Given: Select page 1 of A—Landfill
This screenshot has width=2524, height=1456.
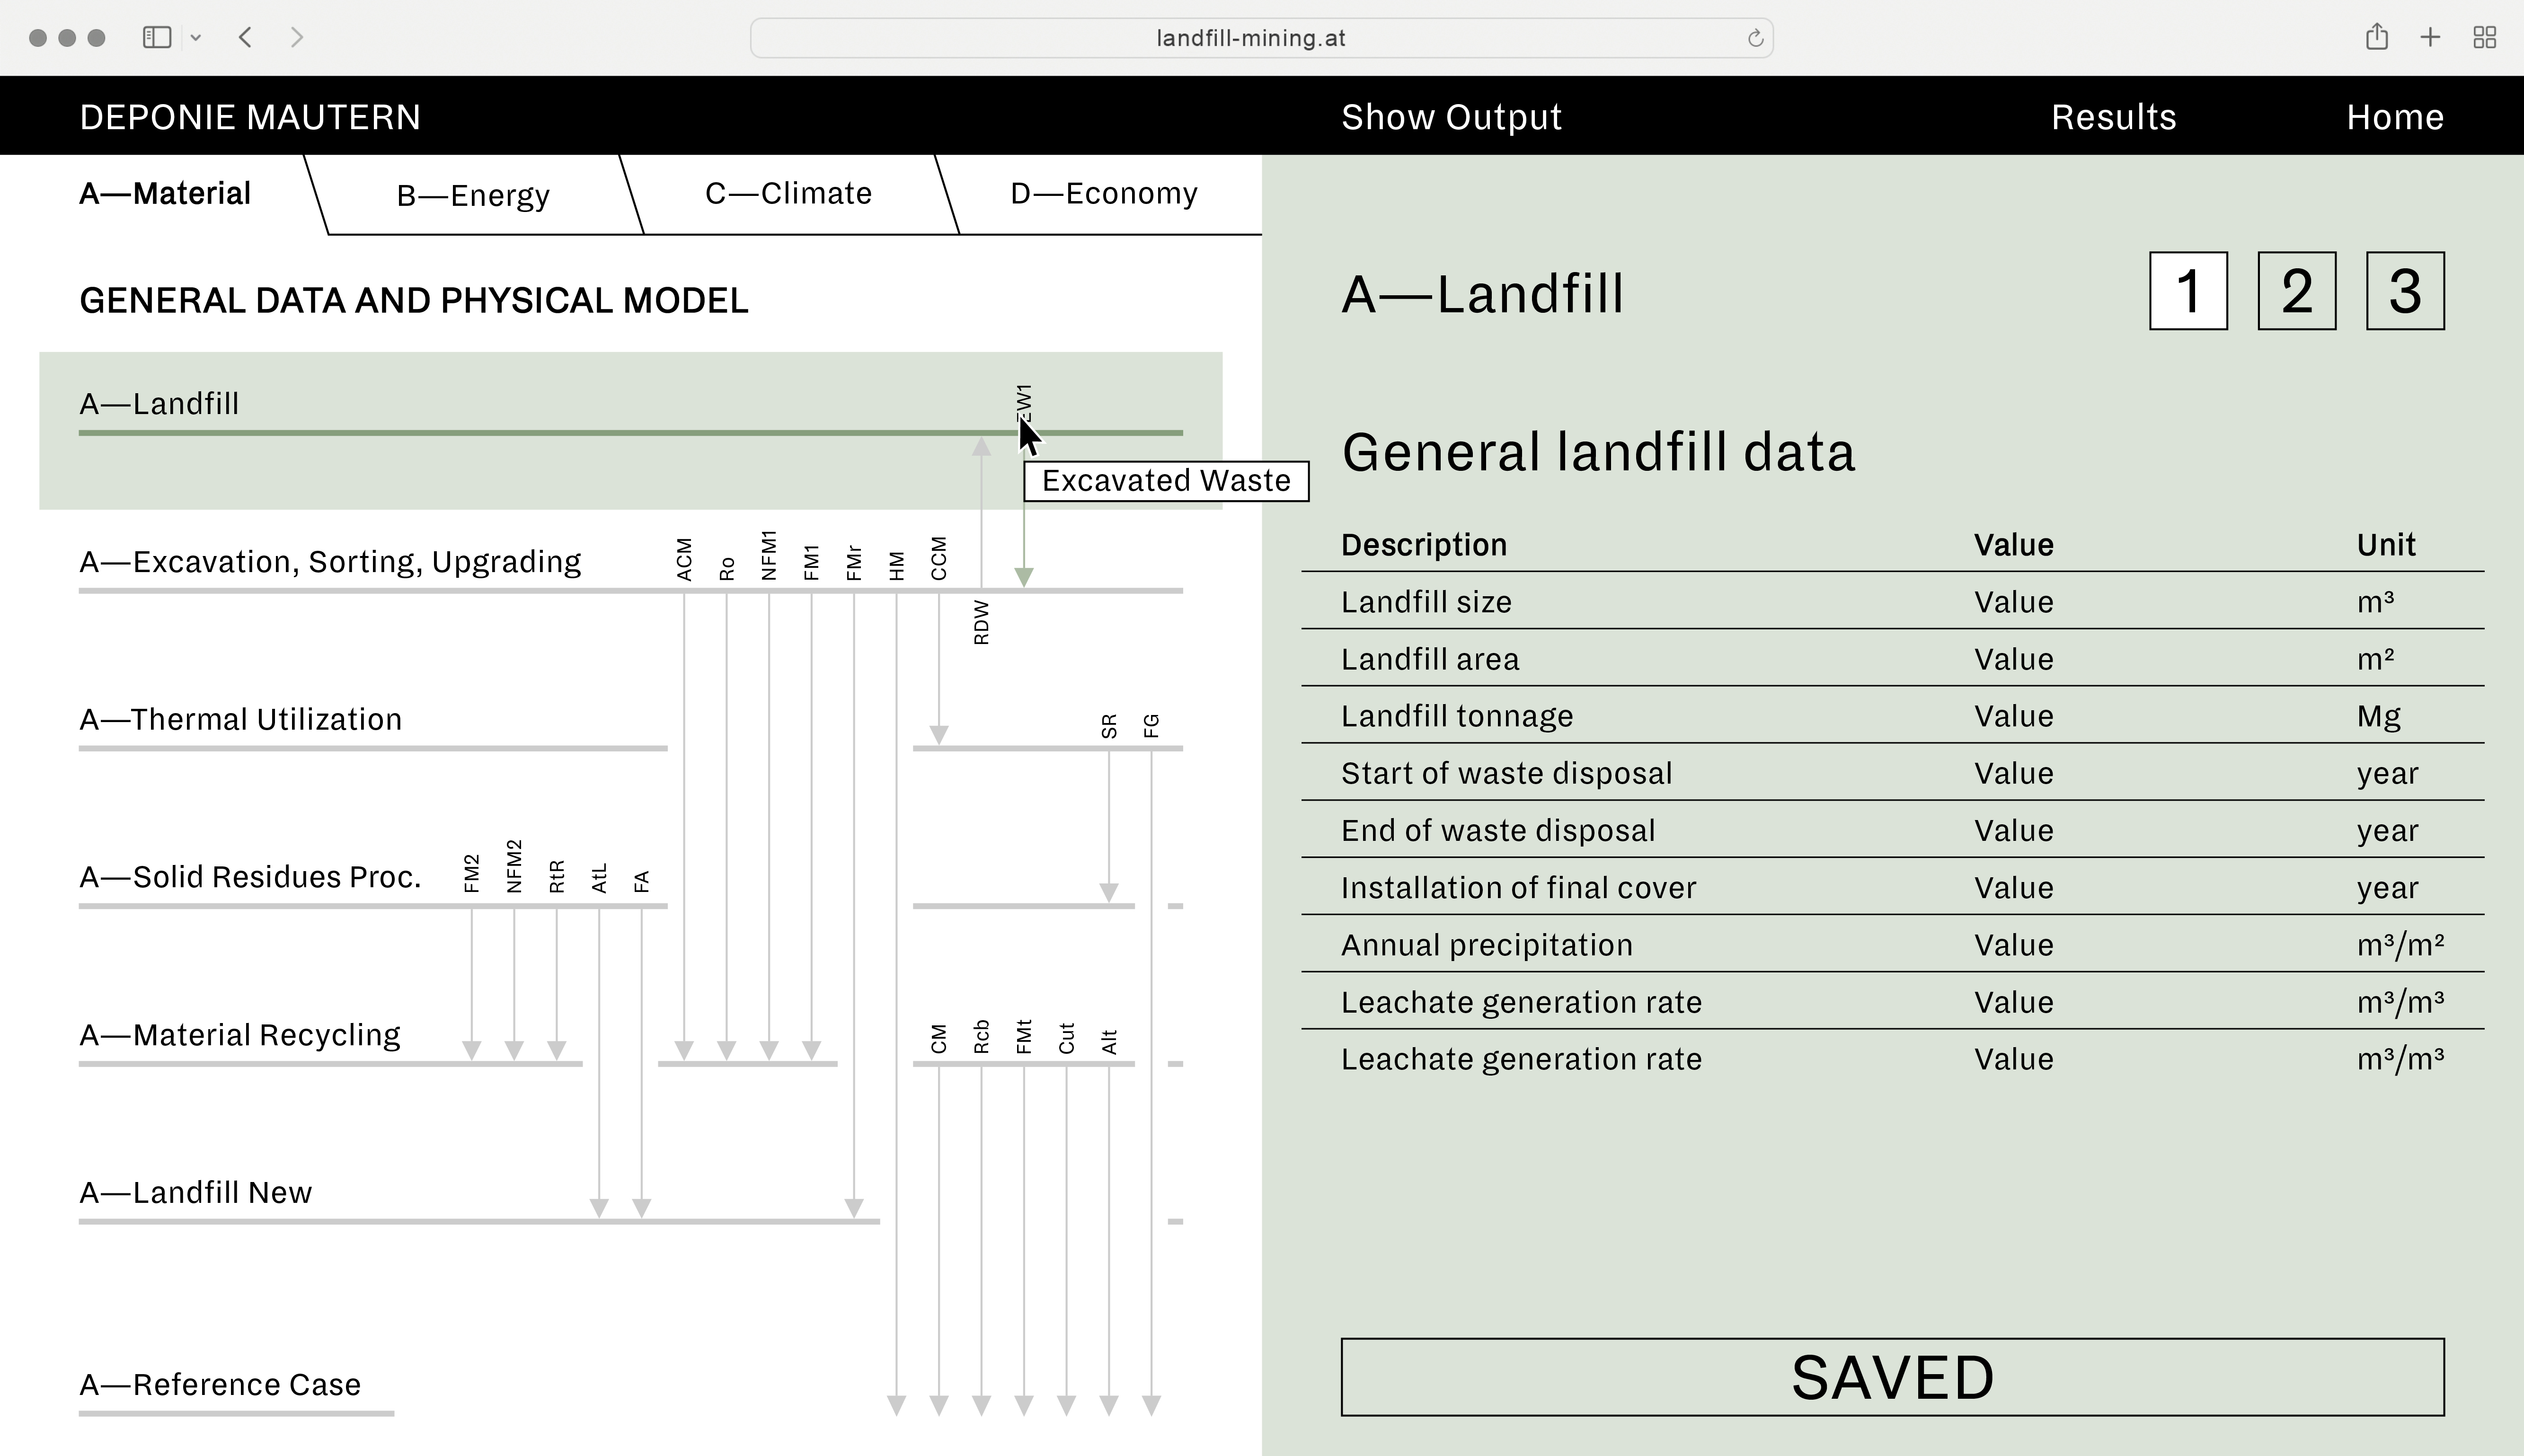Looking at the screenshot, I should [x=2188, y=291].
